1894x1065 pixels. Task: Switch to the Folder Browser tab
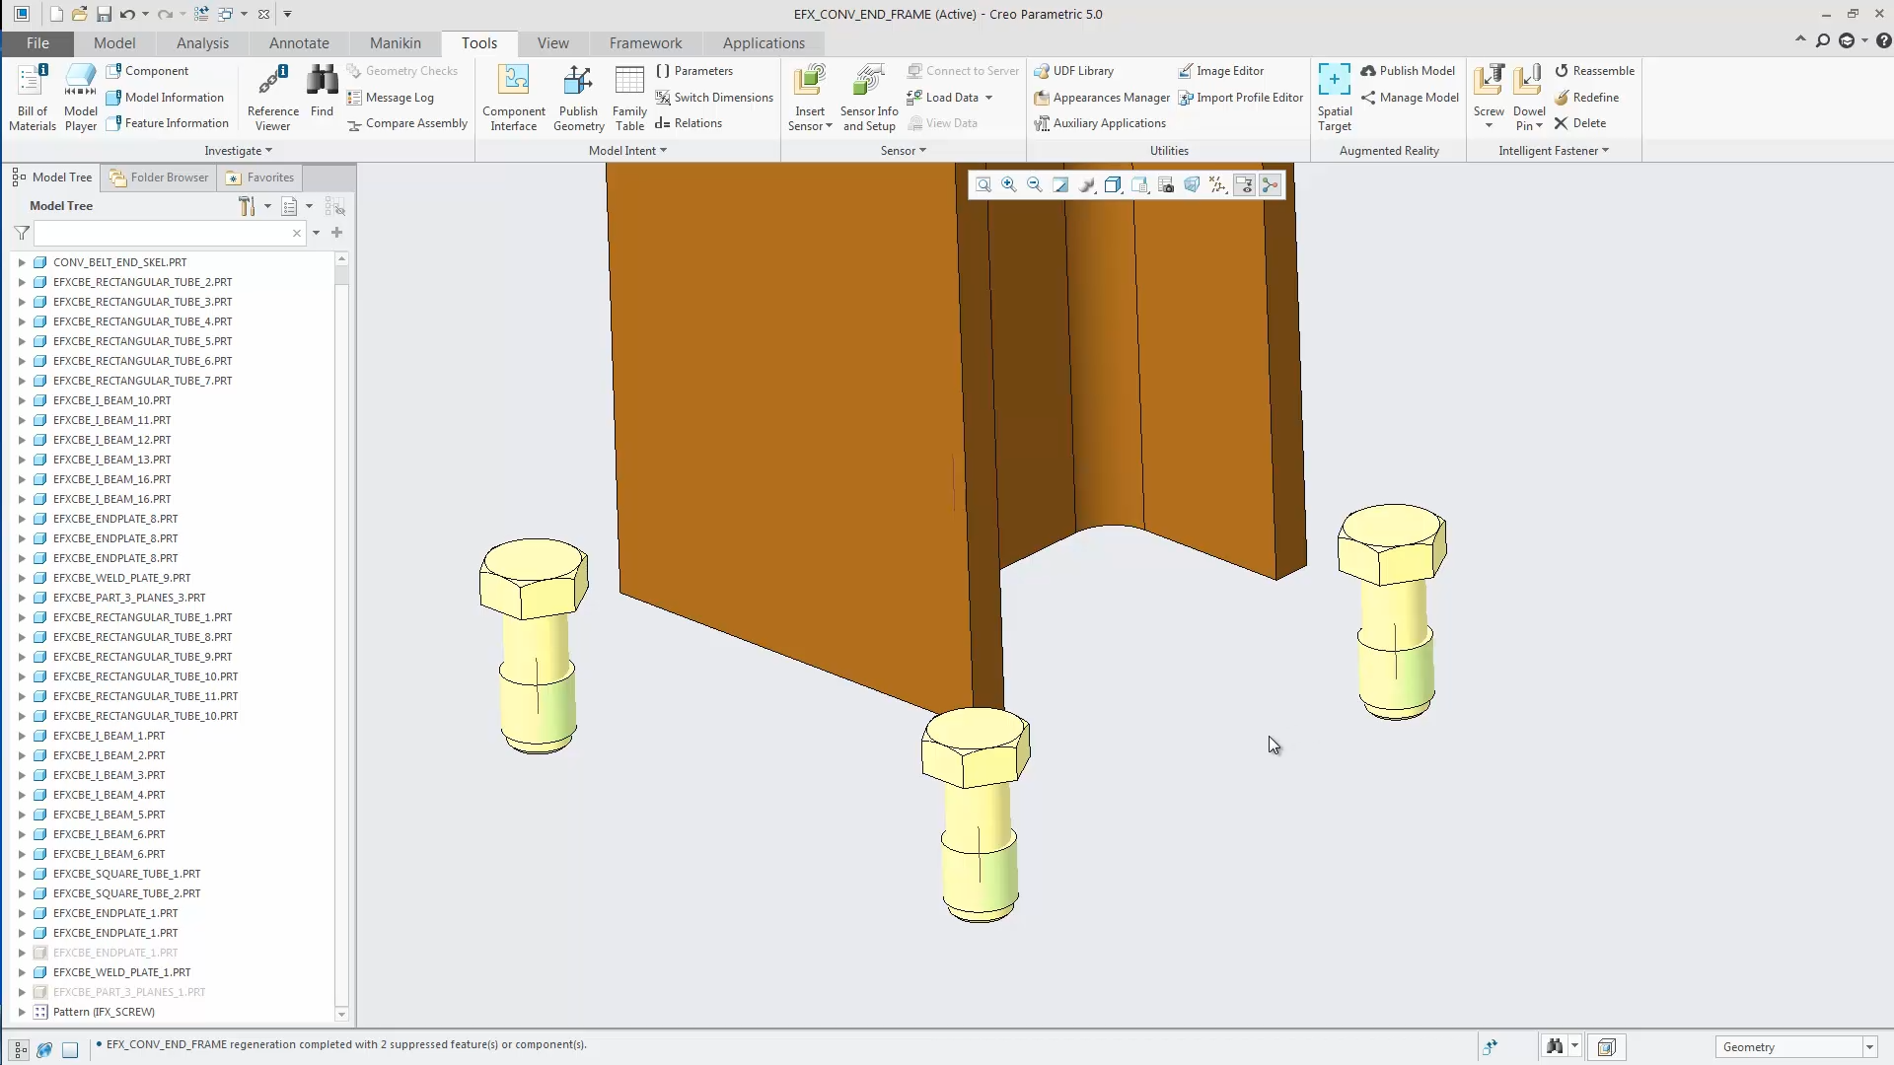(x=159, y=177)
